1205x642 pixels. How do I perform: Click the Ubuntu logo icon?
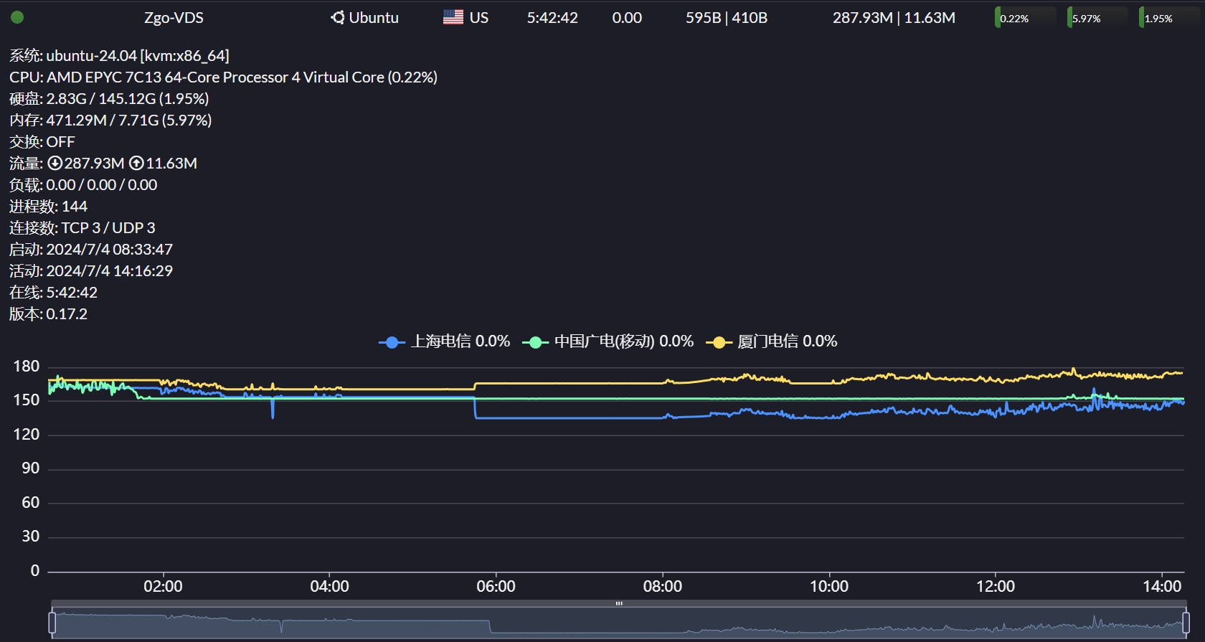click(x=338, y=17)
